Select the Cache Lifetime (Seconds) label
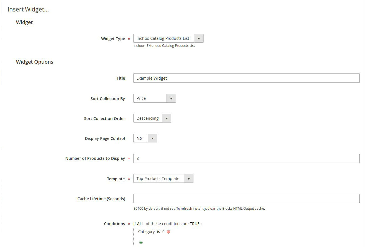Image resolution: width=365 pixels, height=247 pixels. pos(101,199)
